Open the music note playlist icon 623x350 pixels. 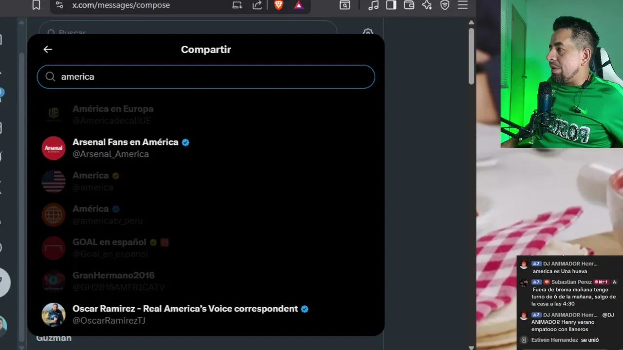(373, 5)
